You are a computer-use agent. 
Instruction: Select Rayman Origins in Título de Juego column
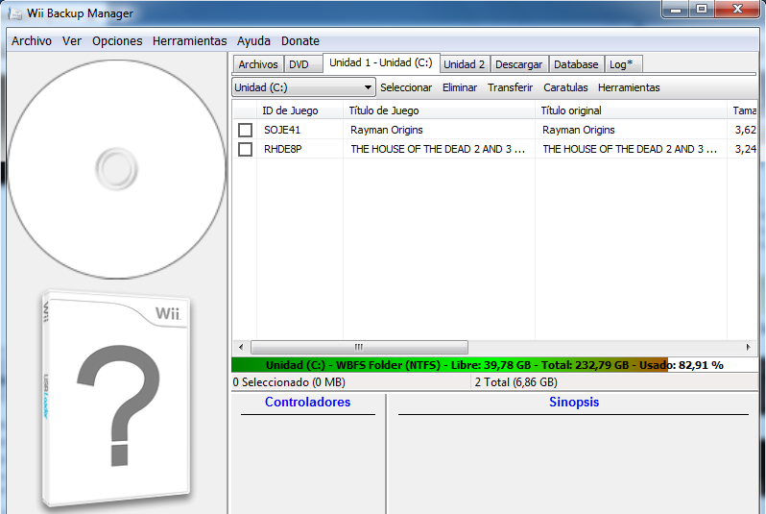(x=387, y=130)
